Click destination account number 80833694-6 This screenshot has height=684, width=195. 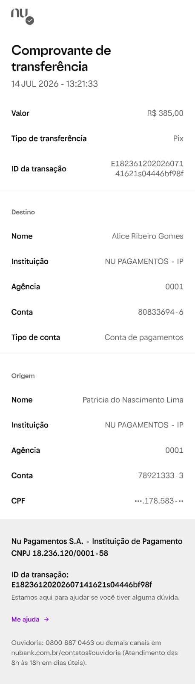[x=161, y=312]
